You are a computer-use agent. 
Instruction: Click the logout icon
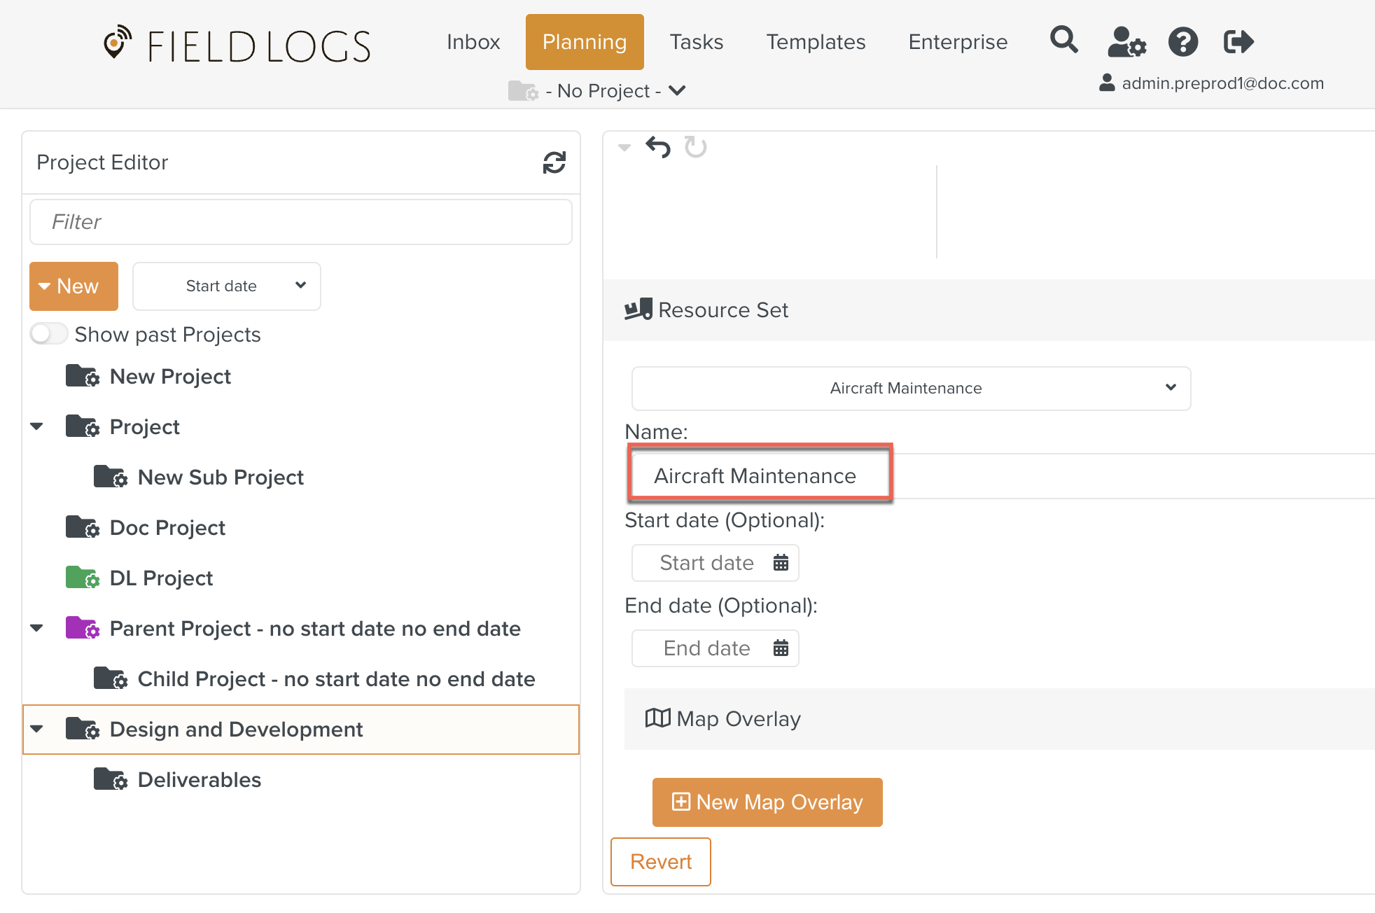(x=1238, y=42)
